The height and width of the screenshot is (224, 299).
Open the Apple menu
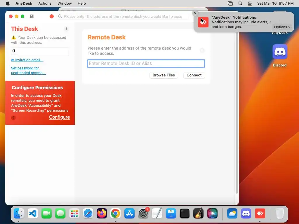[8, 3]
